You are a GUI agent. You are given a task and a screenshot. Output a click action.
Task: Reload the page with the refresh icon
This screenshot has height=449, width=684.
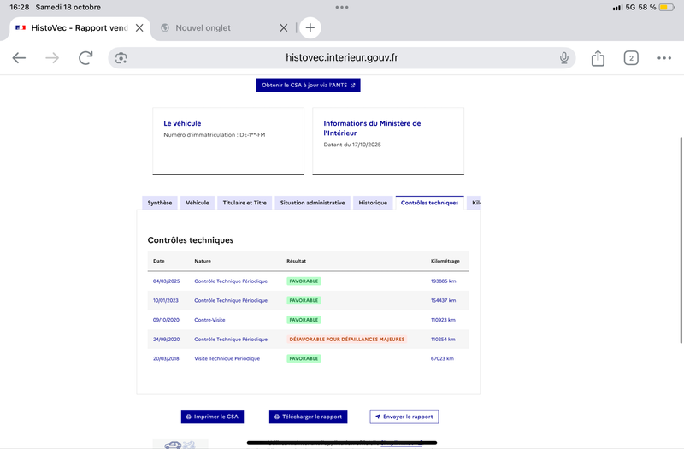click(x=85, y=58)
